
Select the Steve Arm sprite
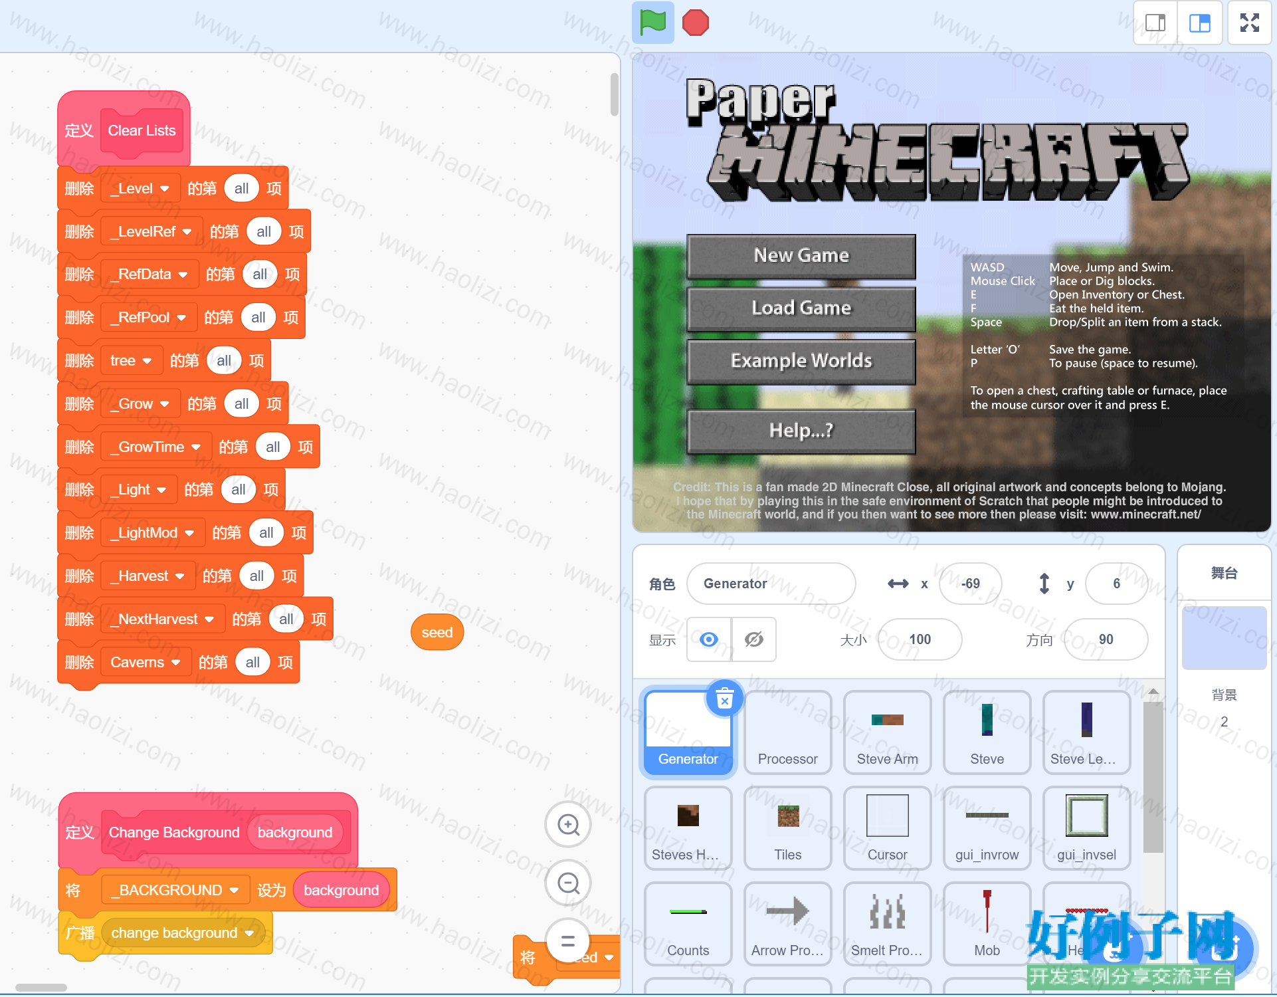point(888,732)
